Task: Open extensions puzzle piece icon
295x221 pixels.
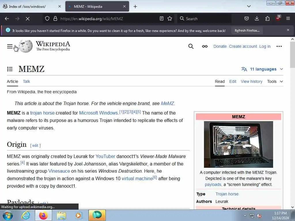Action: click(267, 19)
